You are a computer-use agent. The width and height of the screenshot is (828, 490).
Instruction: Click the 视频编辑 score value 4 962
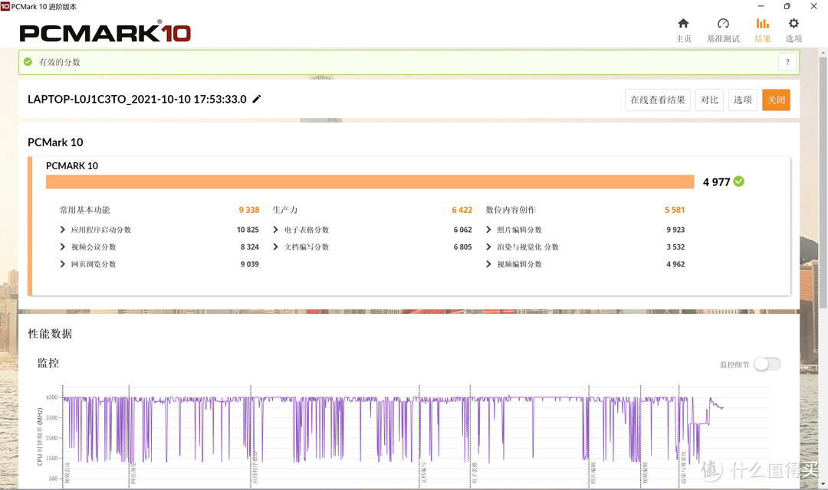[675, 263]
